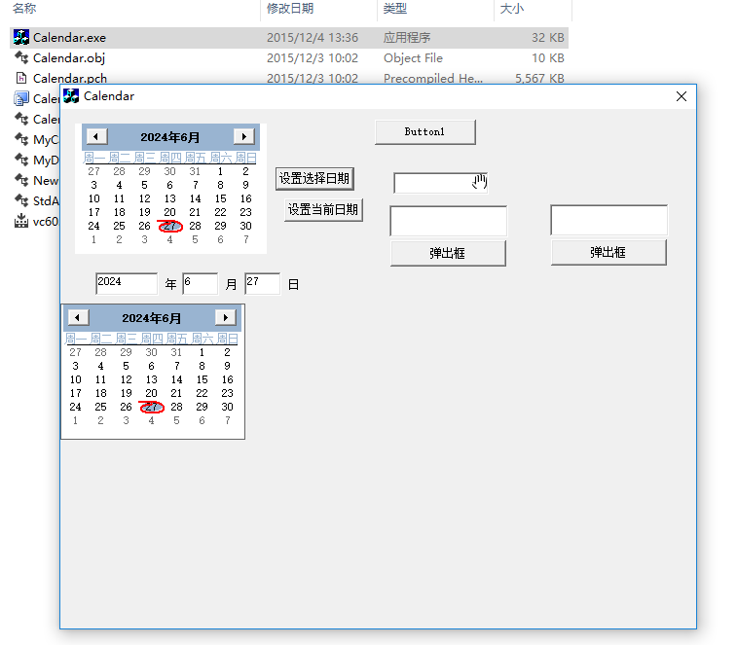Click the Calendar dialog title bar icon
737x645 pixels.
tap(71, 96)
